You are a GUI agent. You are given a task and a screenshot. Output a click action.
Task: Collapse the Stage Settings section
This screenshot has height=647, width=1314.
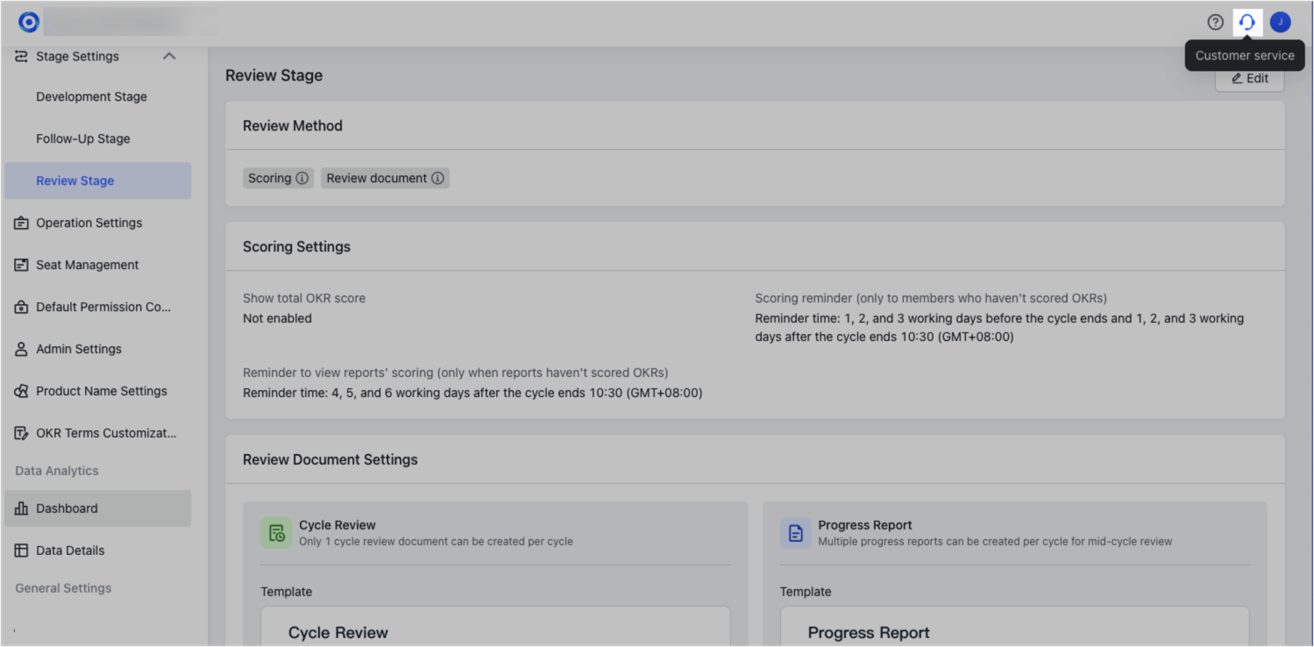[x=169, y=56]
